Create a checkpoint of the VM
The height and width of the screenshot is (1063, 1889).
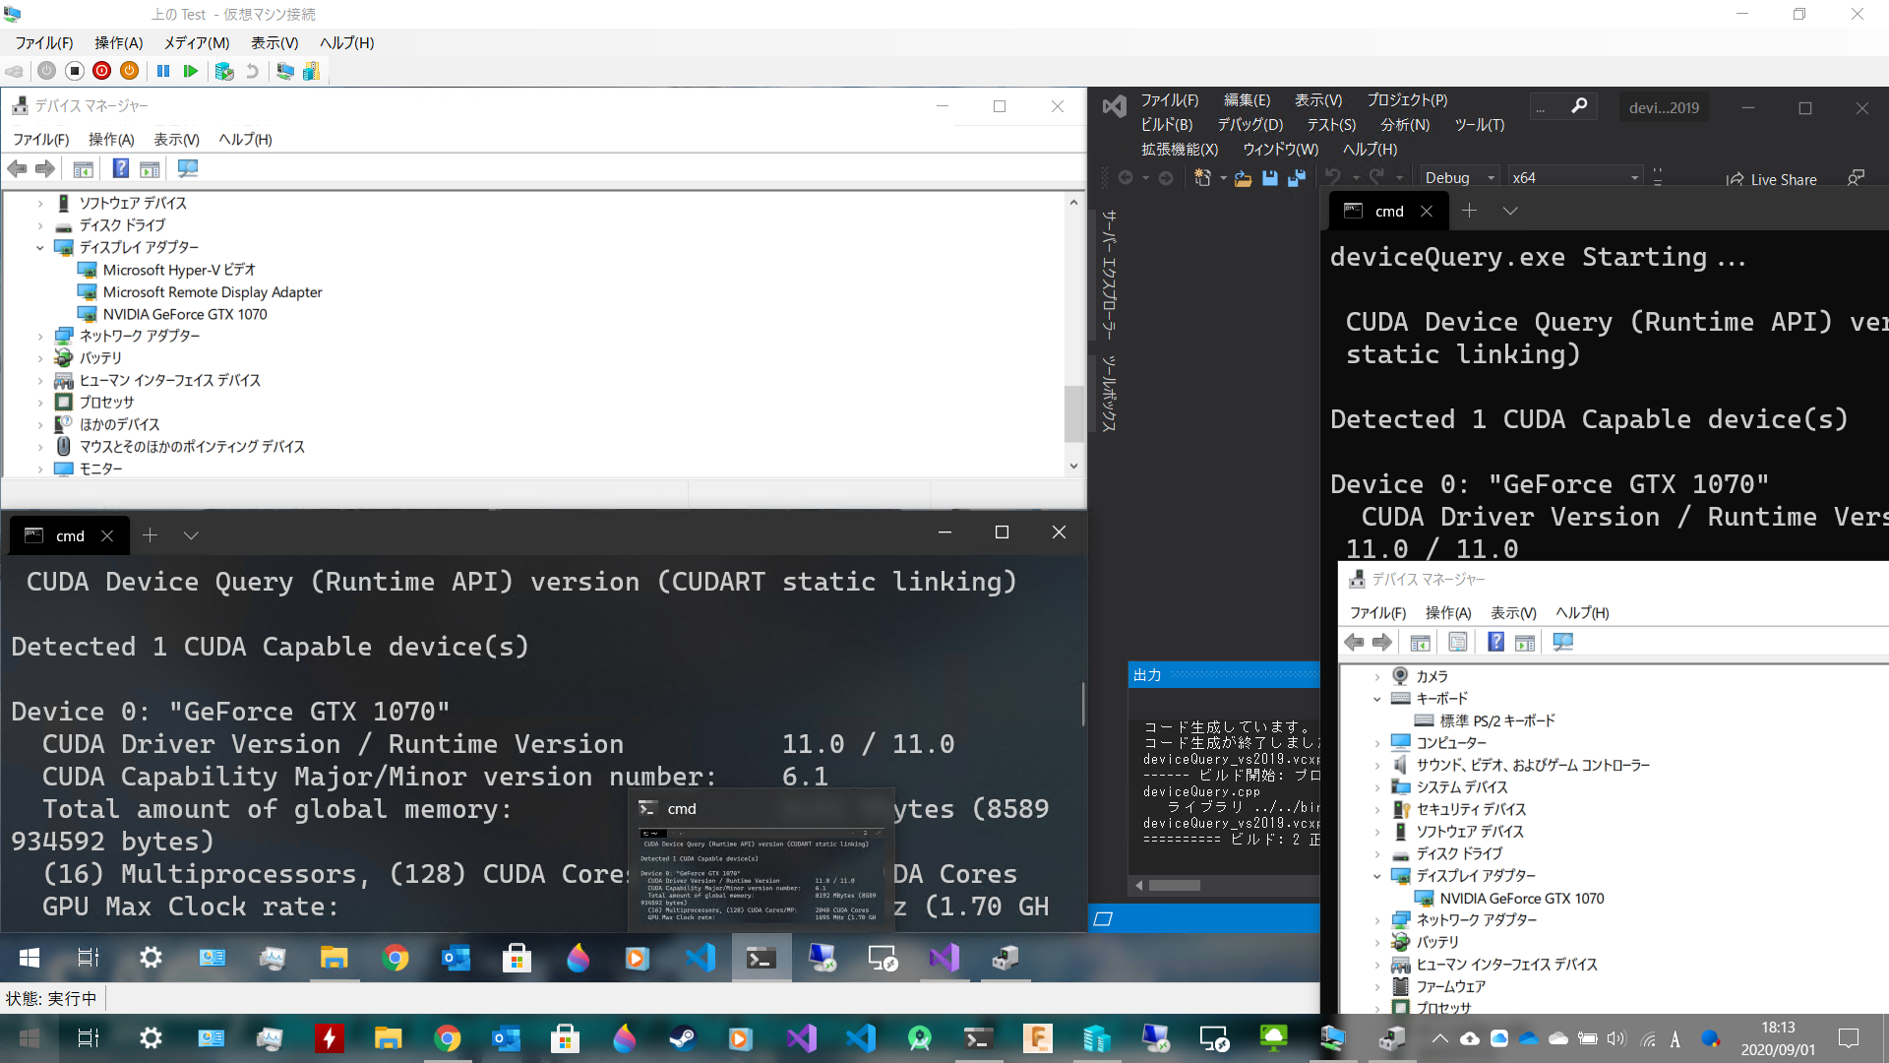[x=224, y=71]
